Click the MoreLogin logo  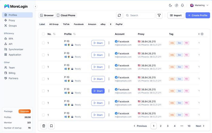(16, 6)
